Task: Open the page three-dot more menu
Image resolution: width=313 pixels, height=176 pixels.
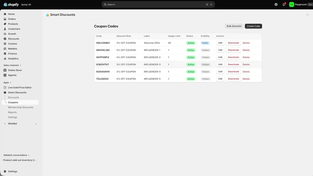Action: click(x=308, y=15)
